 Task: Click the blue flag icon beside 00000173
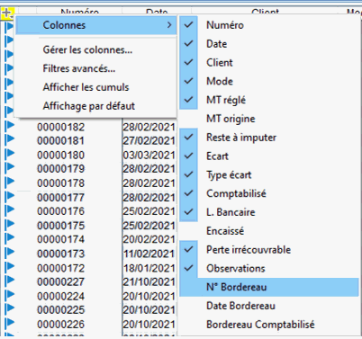pos(10,252)
